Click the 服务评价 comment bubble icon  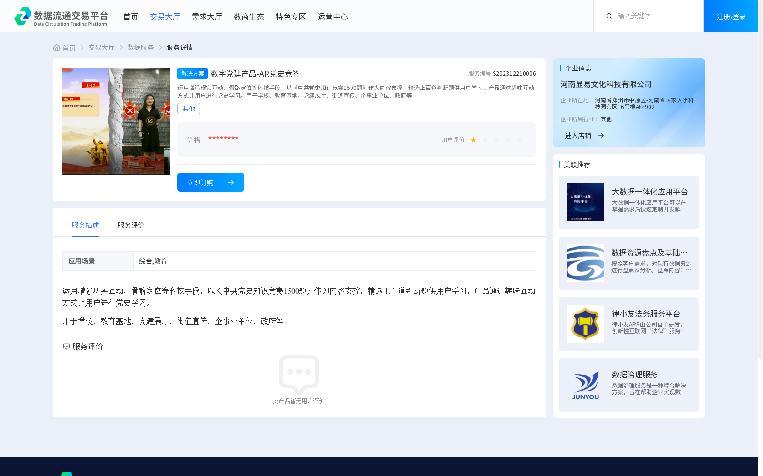66,347
